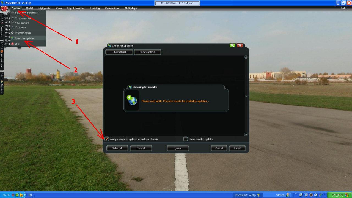Click the Your keys icon in System menu

(13, 27)
